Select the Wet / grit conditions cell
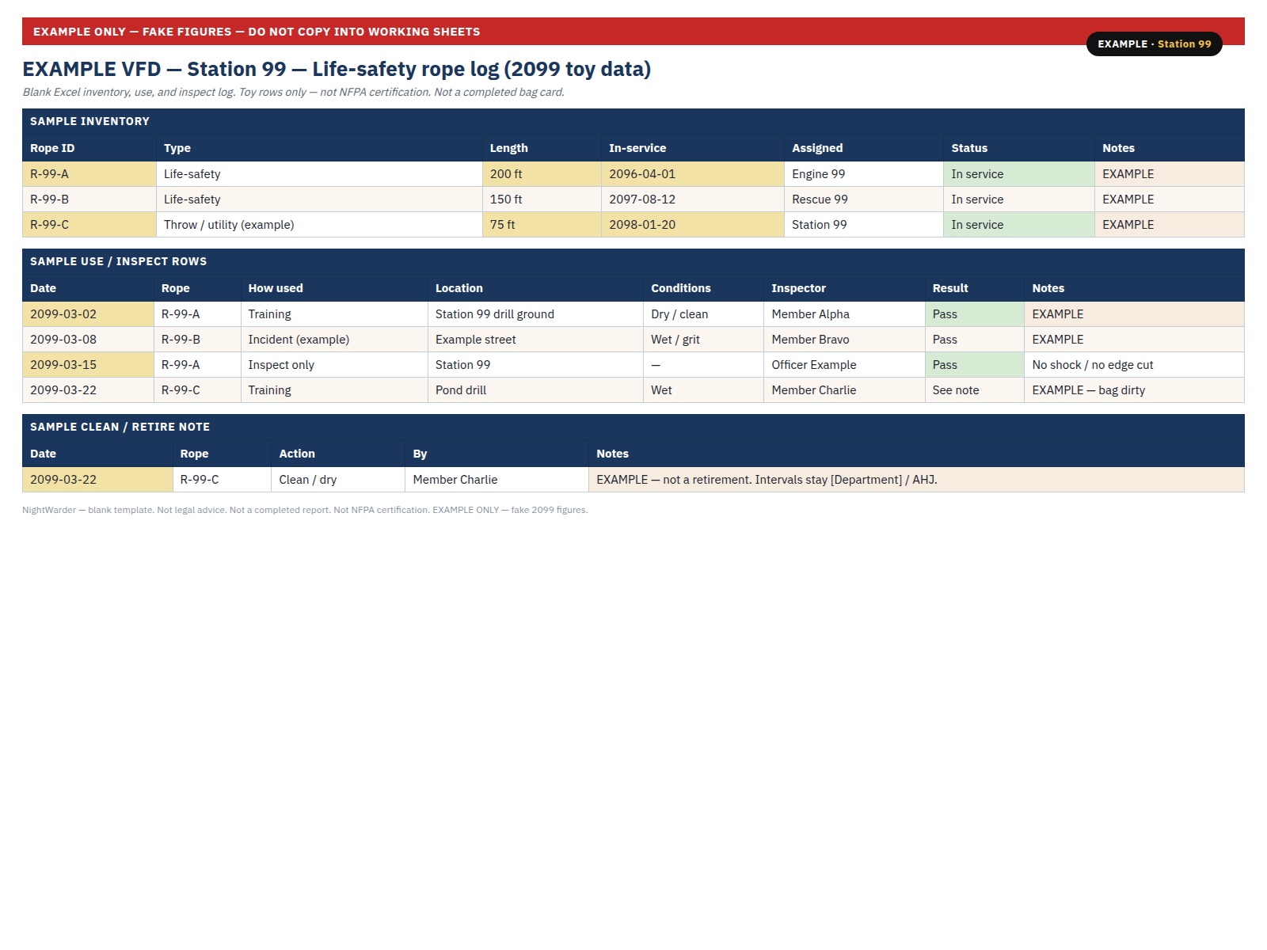This screenshot has height=950, width=1267. click(x=704, y=340)
